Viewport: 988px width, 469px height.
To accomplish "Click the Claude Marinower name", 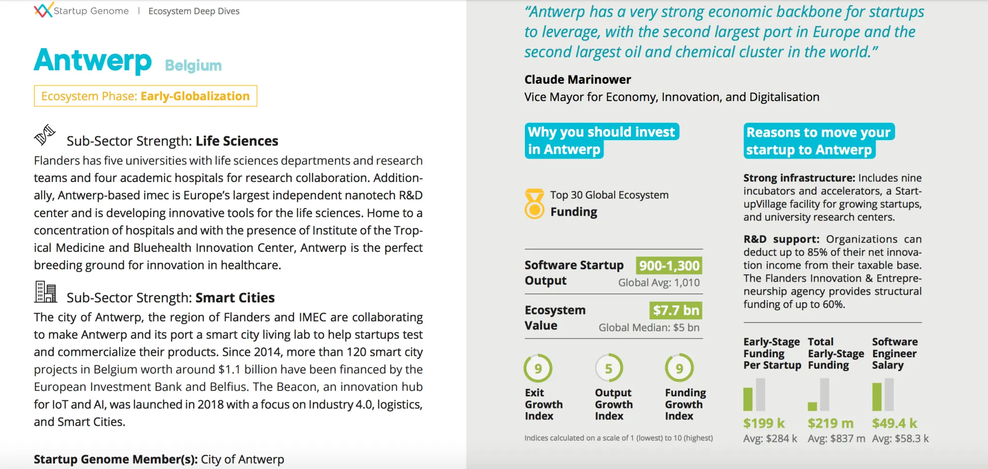I will (577, 79).
